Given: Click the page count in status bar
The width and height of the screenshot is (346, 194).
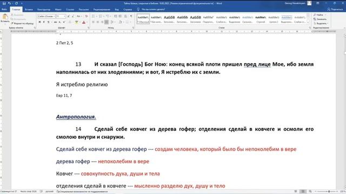Looking at the screenshot, I should (x=9, y=192).
